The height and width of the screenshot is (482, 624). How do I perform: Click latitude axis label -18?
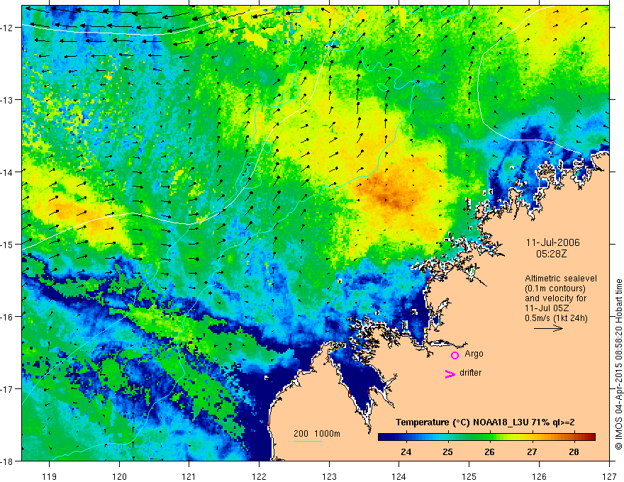point(8,461)
